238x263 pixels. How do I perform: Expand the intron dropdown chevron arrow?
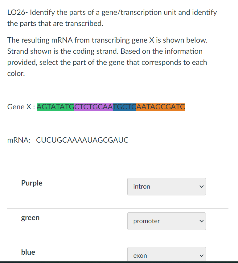click(201, 186)
